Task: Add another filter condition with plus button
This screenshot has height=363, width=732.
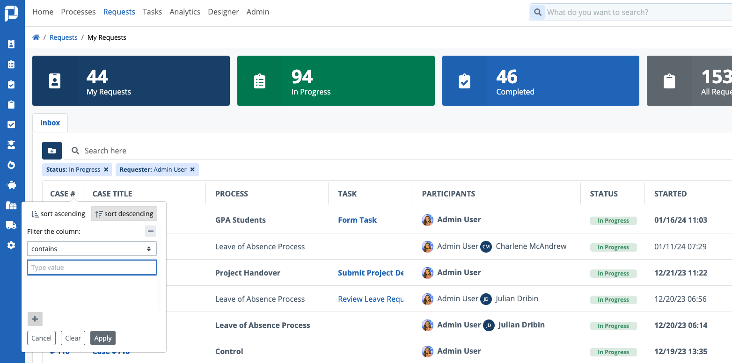Action: [x=35, y=319]
